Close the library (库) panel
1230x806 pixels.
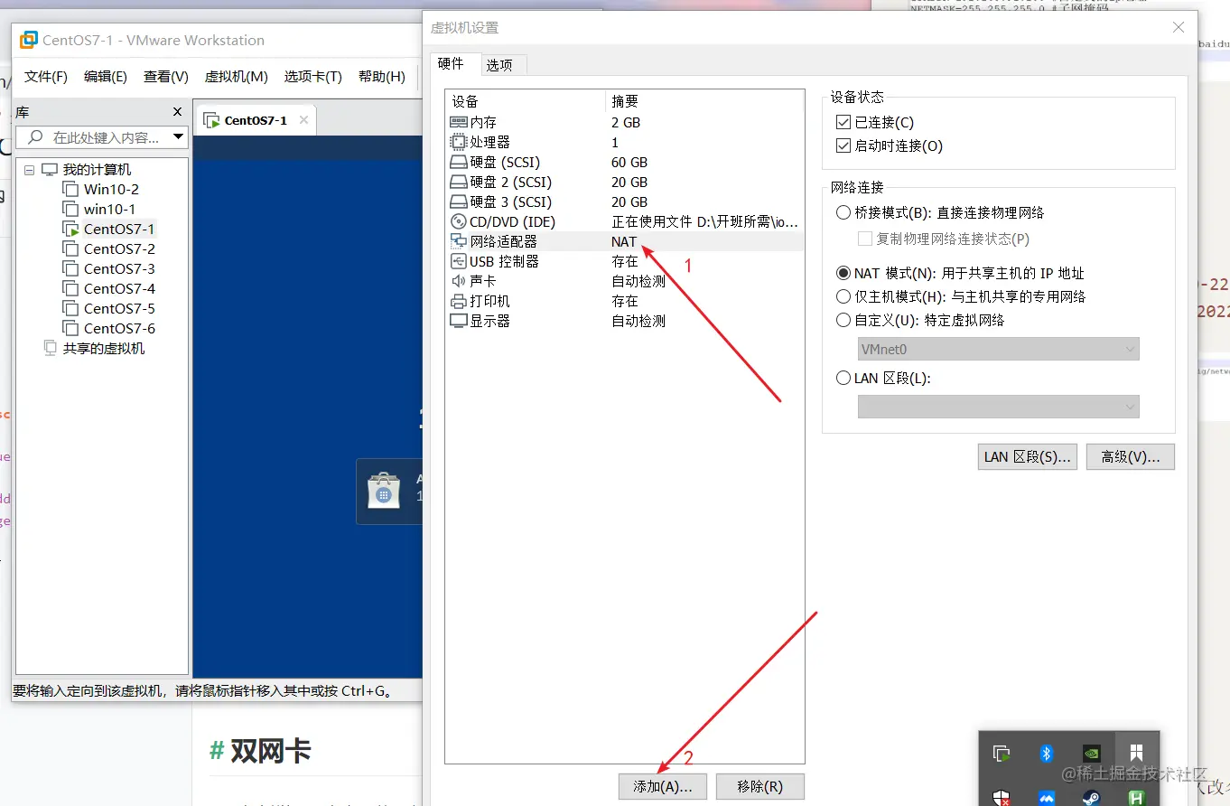pyautogui.click(x=178, y=112)
